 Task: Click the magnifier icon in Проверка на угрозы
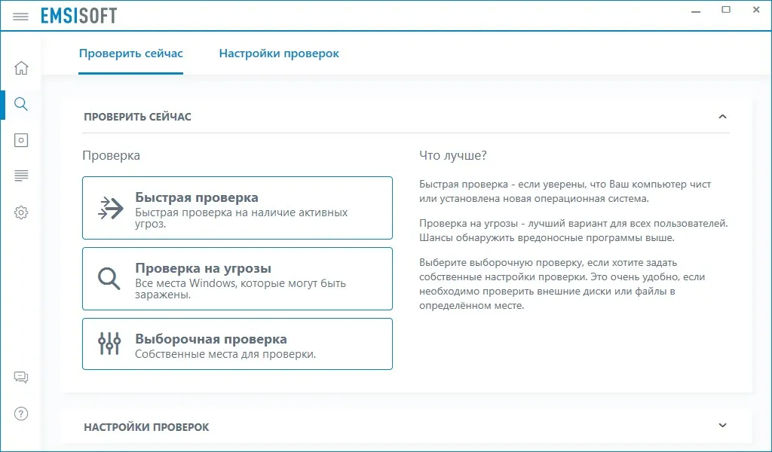(109, 279)
